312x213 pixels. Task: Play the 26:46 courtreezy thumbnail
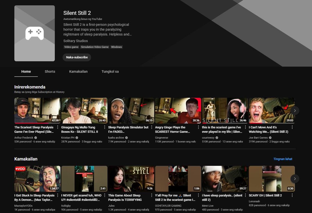click(x=225, y=111)
